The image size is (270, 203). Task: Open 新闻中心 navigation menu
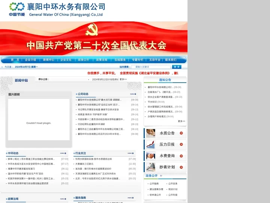pyautogui.click(x=48, y=60)
